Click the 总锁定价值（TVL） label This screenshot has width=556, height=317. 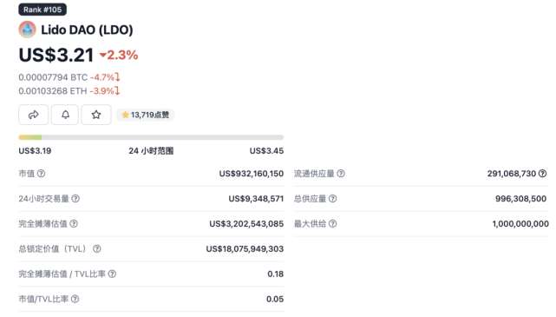tap(54, 249)
